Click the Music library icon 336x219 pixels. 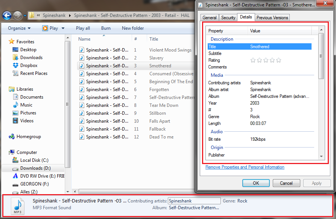[15, 105]
